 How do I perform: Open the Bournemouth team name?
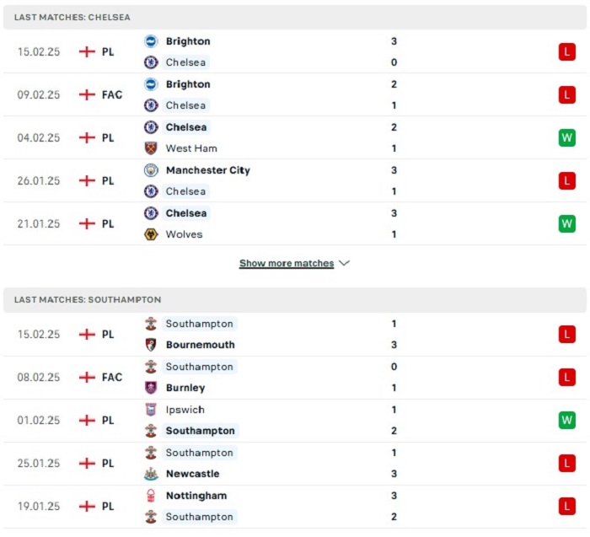click(x=201, y=345)
